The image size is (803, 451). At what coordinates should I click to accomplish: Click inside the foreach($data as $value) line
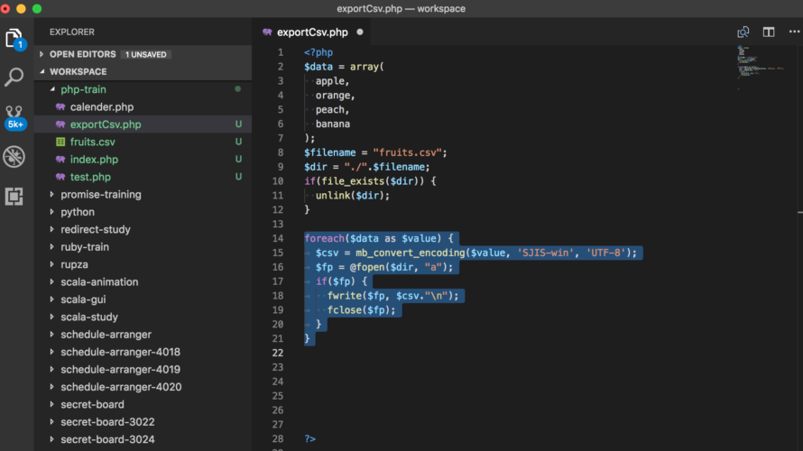[379, 238]
